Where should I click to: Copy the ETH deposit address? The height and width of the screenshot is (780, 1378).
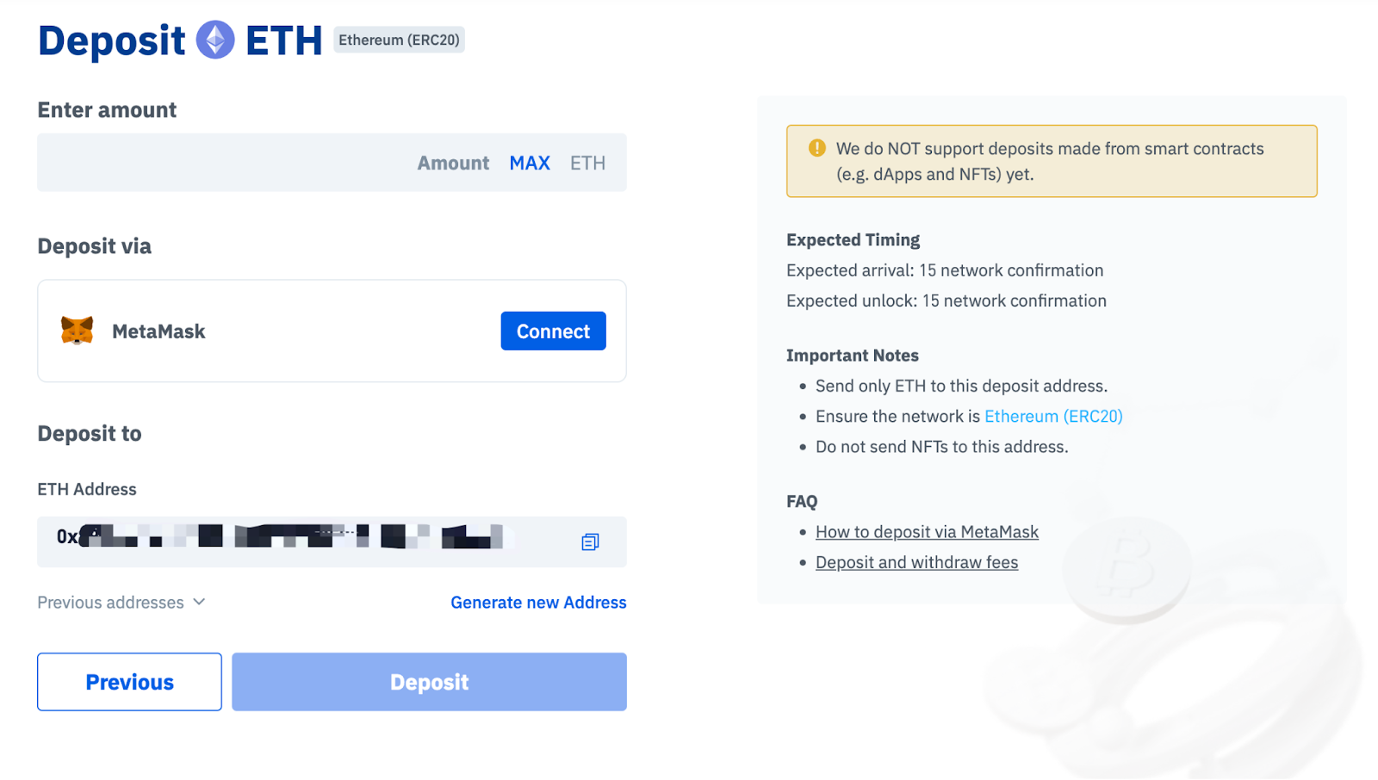pyautogui.click(x=590, y=542)
